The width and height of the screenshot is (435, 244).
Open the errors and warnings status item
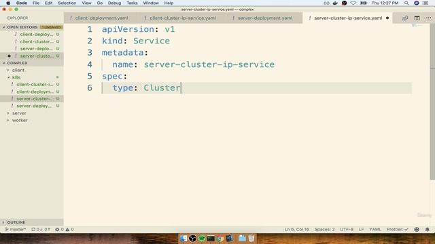65,229
